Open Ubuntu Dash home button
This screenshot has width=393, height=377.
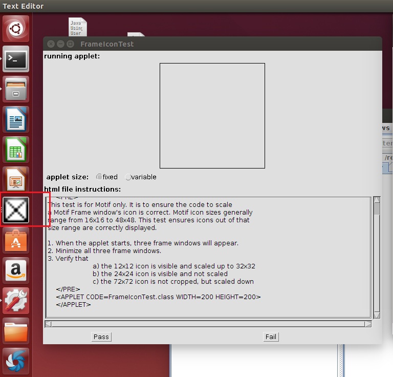(16, 29)
